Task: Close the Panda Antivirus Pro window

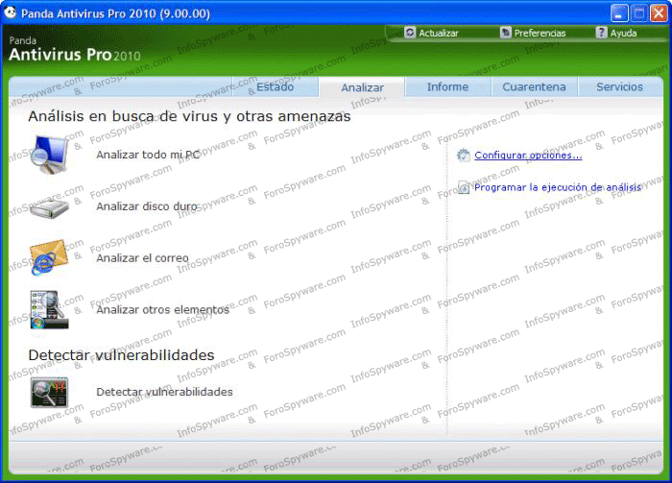Action: pos(659,13)
